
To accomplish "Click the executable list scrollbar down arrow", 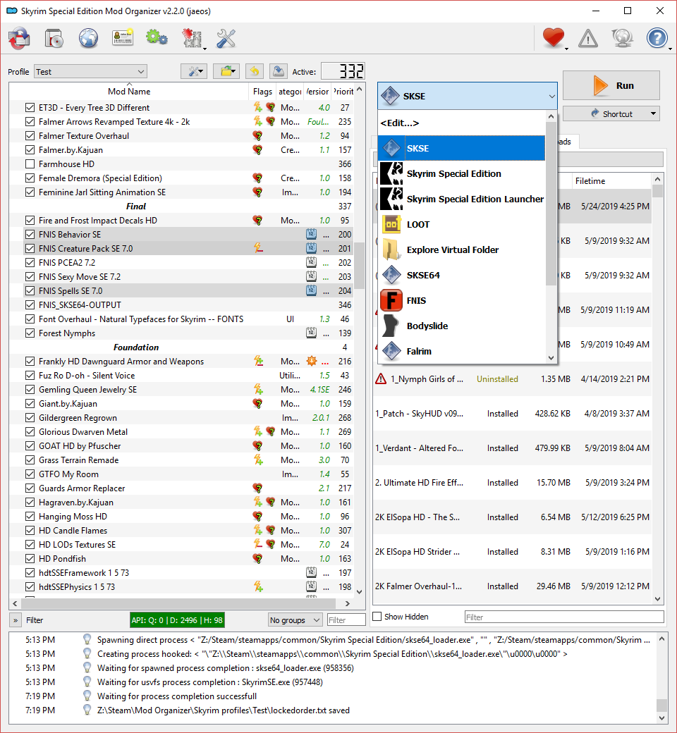I will click(x=551, y=357).
